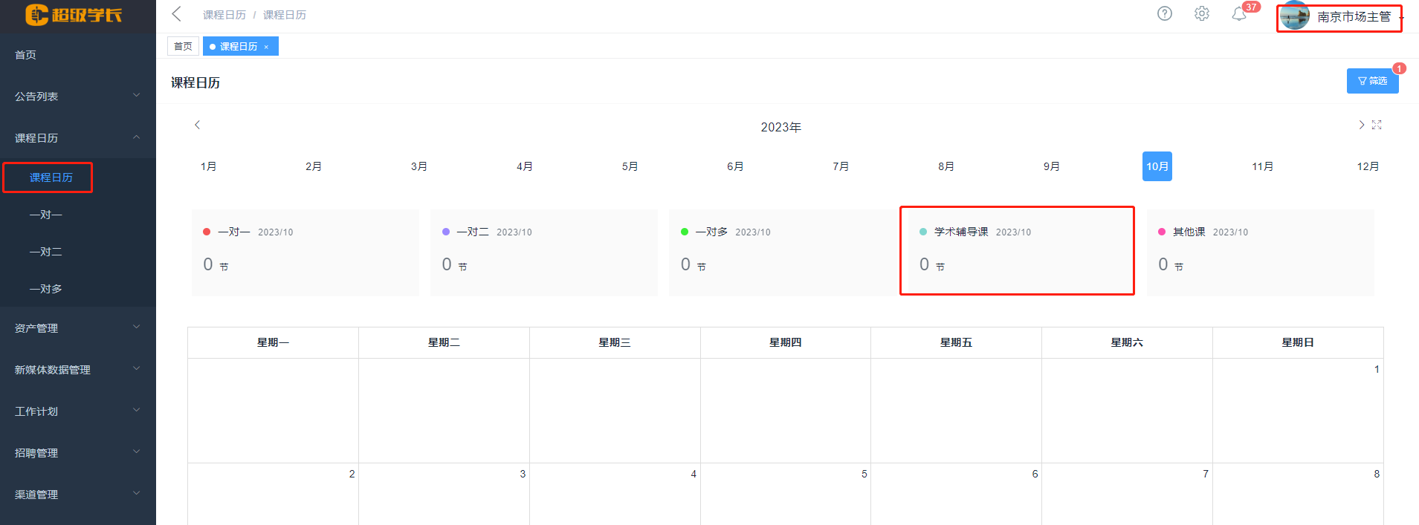
Task: Open settings via the gear icon
Action: click(x=1202, y=13)
